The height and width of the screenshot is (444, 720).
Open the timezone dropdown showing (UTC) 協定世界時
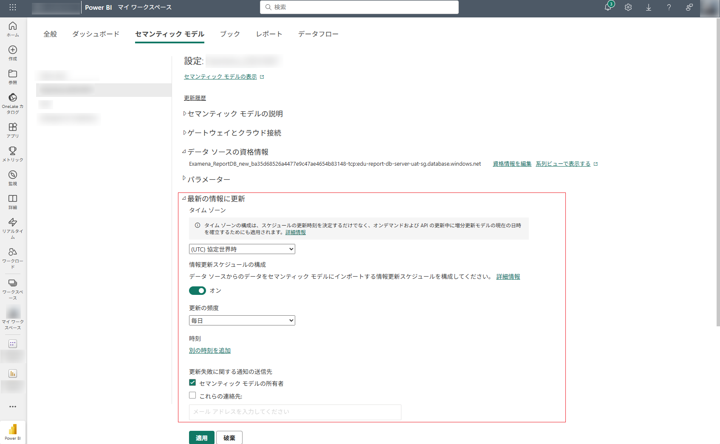click(x=242, y=249)
